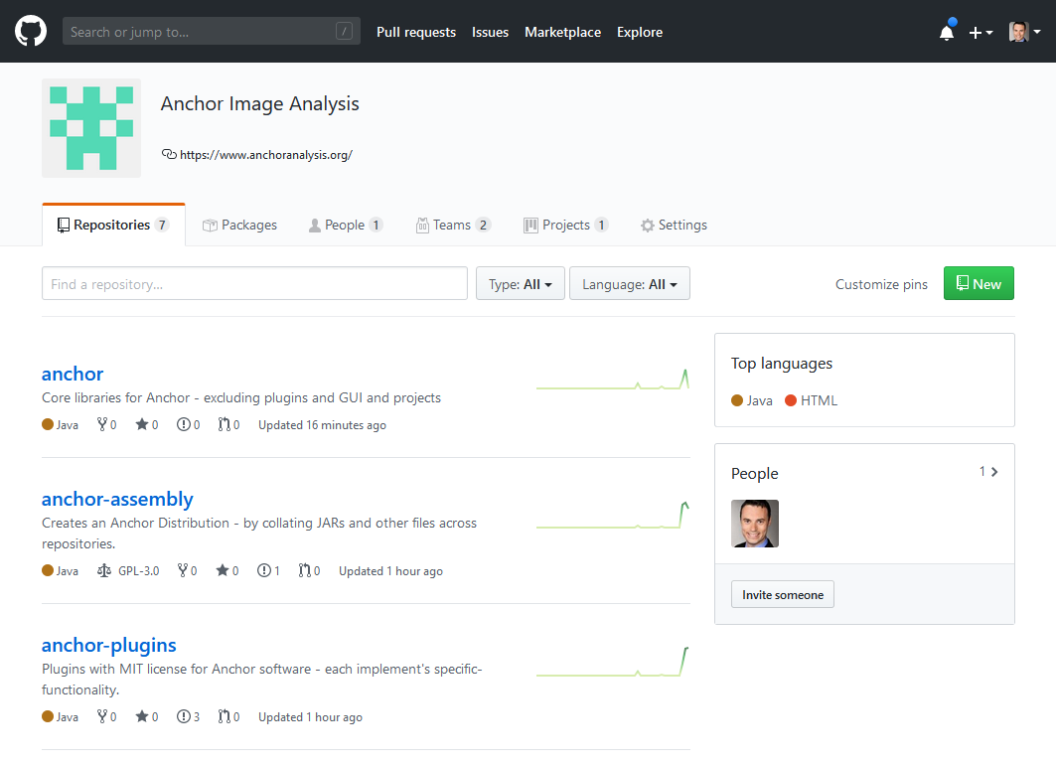The width and height of the screenshot is (1056, 765).
Task: Open Marketplace in header
Action: pyautogui.click(x=563, y=32)
